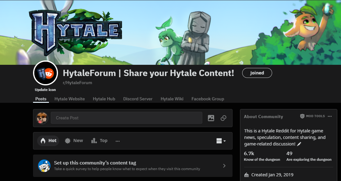Viewport: 341px width, 181px height.
Task: Click the Update icon label
Action: [x=45, y=90]
